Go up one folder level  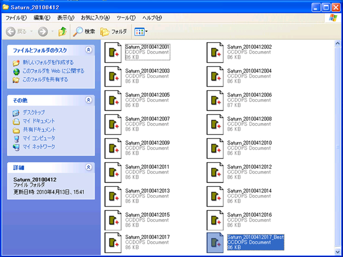(62, 32)
